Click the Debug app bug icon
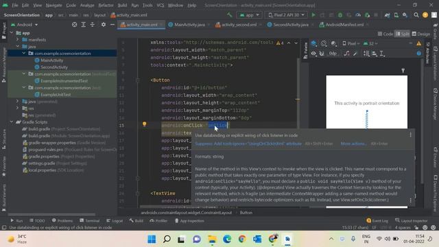439x247 pixels. 340,15
